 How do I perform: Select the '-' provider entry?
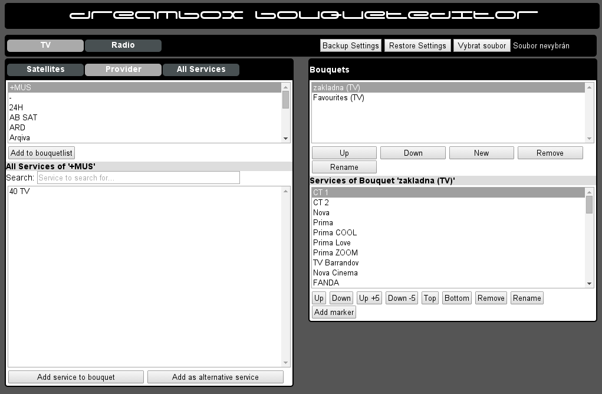(x=144, y=97)
